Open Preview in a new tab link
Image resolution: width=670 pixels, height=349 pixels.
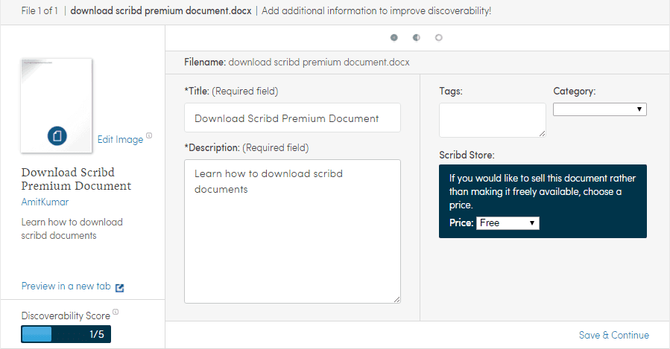click(x=66, y=286)
